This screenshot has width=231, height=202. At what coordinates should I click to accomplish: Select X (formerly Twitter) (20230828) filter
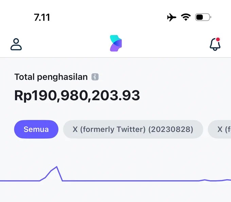(x=133, y=129)
